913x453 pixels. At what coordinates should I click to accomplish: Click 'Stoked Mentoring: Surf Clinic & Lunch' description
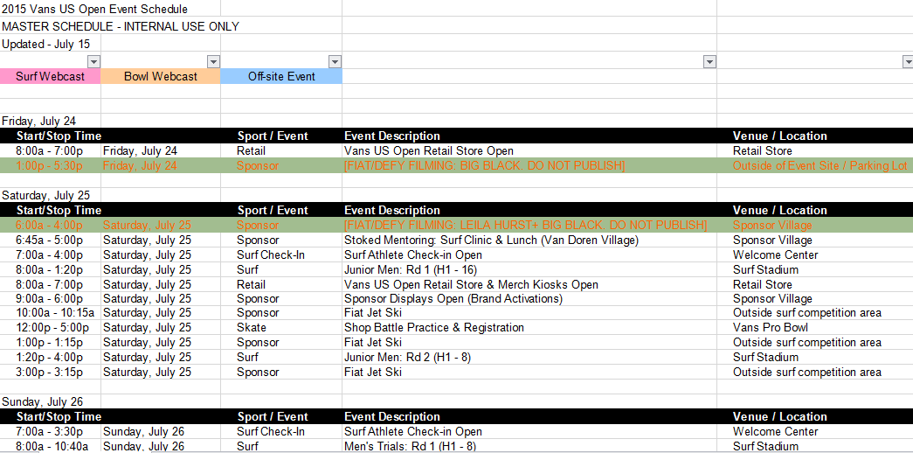(x=491, y=240)
